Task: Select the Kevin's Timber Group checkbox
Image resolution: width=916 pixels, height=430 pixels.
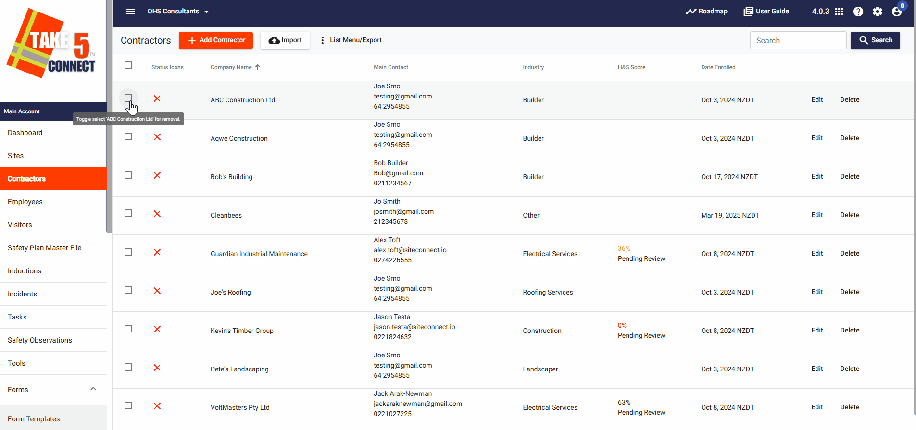Action: coord(128,329)
